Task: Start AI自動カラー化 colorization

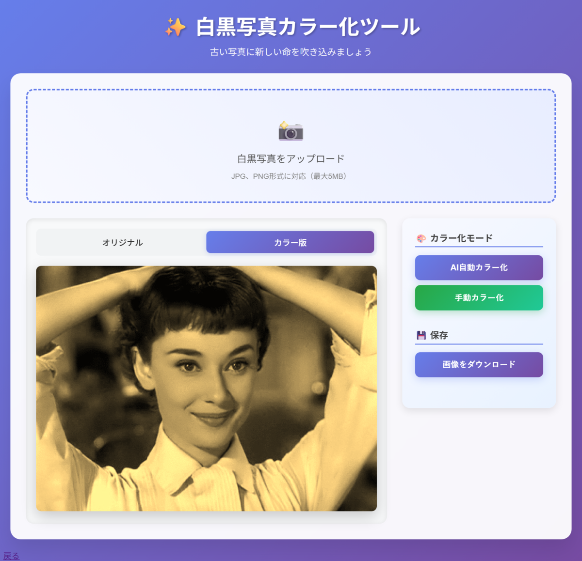Action: coord(479,267)
